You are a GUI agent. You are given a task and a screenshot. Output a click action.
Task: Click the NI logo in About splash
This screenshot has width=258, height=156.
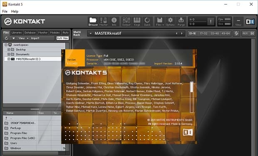coord(188,132)
